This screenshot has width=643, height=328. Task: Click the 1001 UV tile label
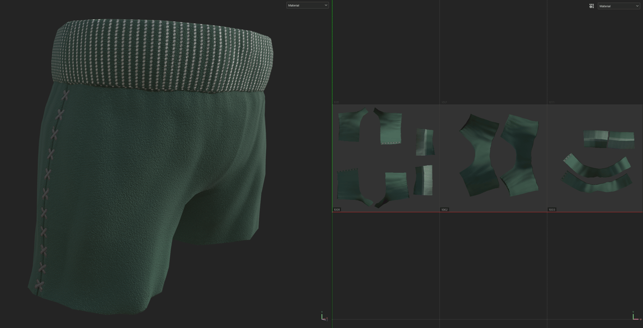337,209
